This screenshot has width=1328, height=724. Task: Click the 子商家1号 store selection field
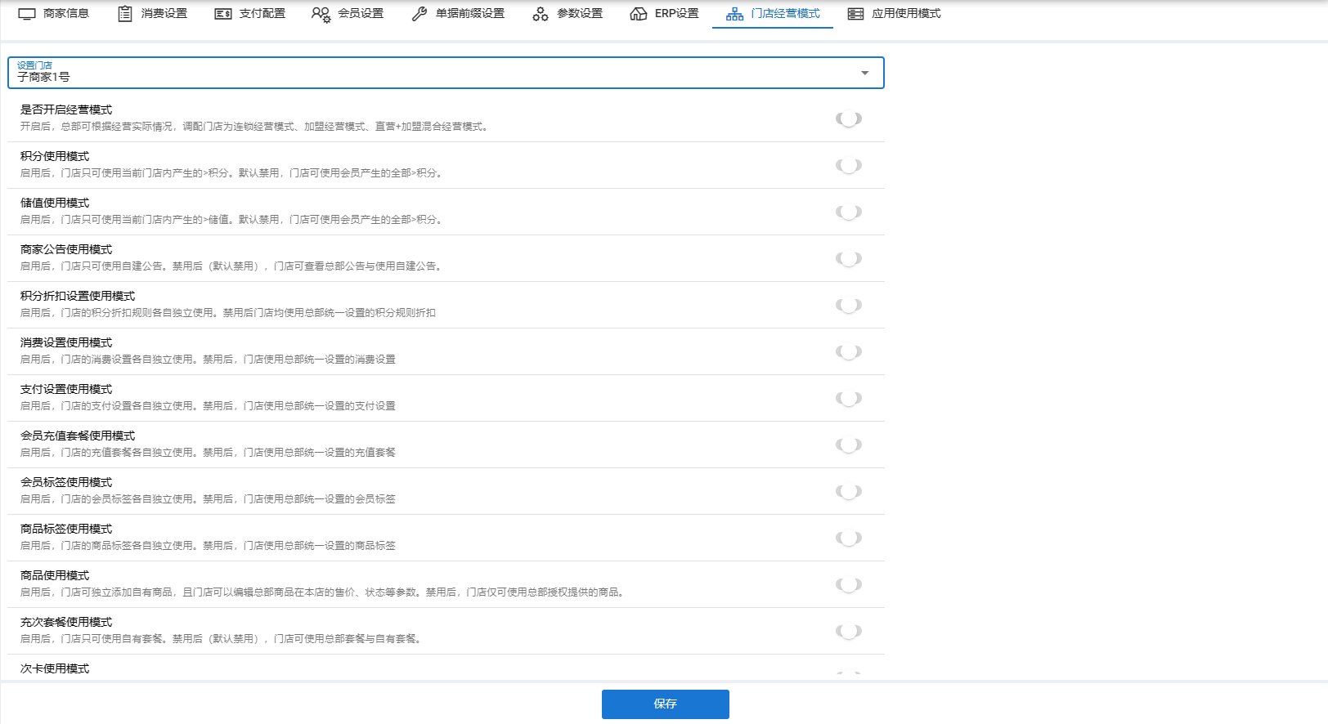pos(446,73)
